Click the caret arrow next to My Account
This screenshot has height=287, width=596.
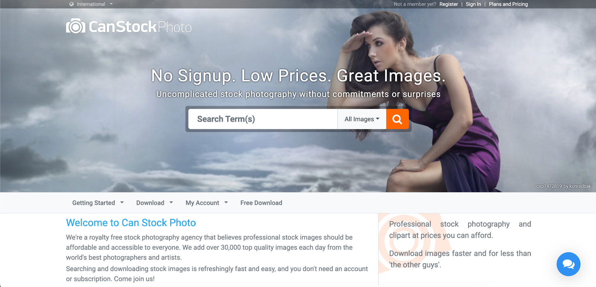coord(226,203)
